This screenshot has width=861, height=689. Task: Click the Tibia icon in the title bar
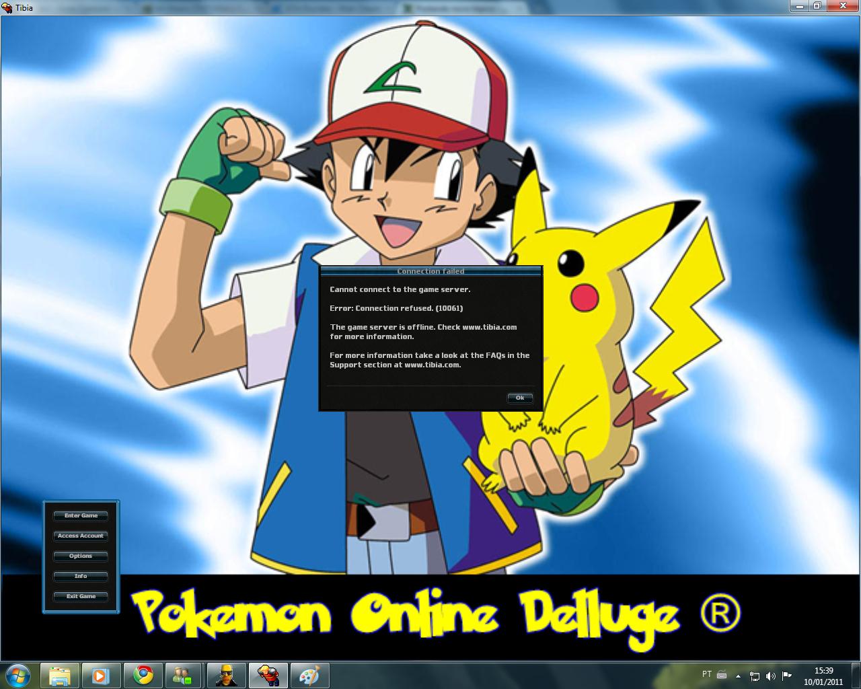(7, 8)
